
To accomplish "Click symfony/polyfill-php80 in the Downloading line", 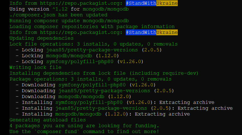I will pos(92,85).
